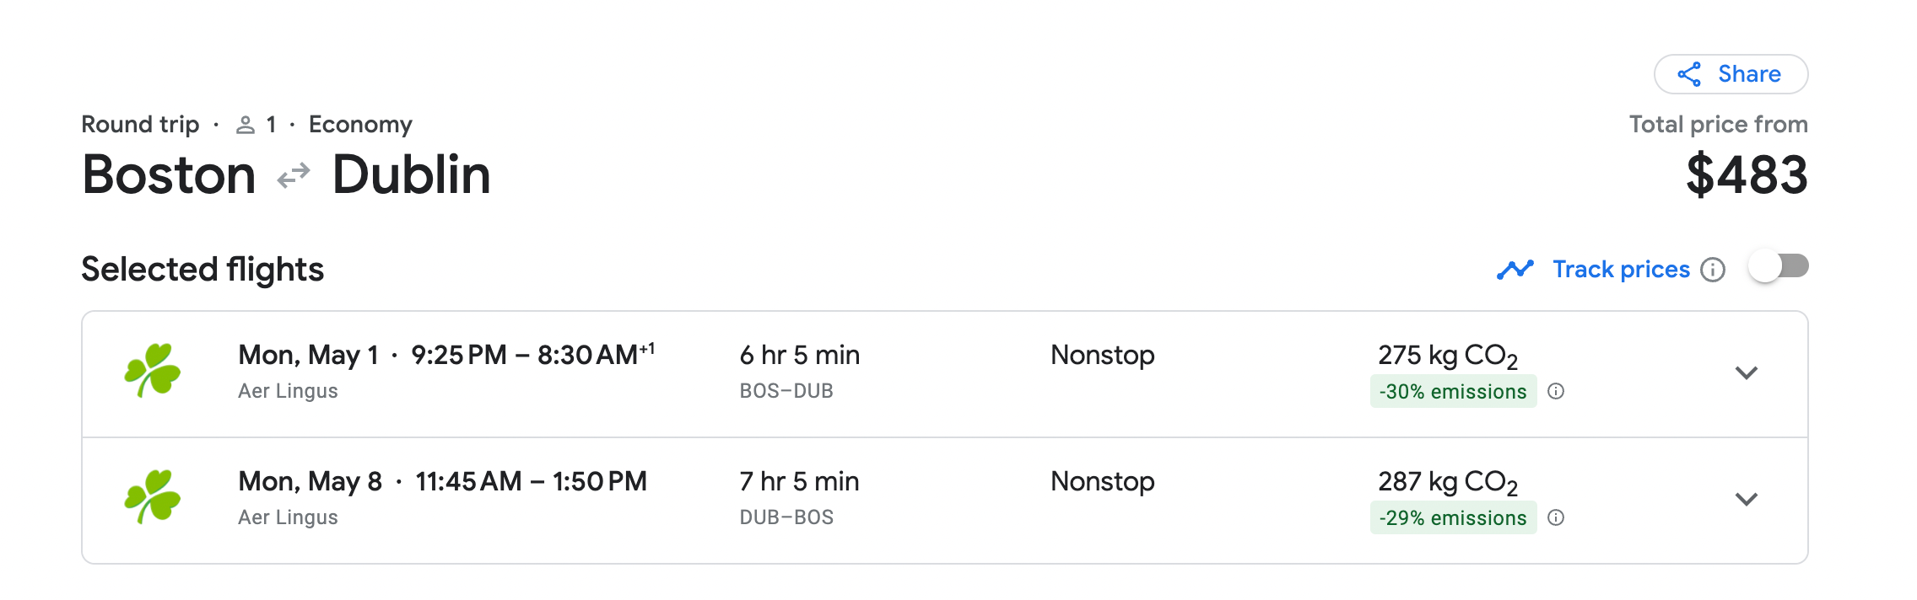Open emissions info icon for 275 kg flight
Viewport: 1917px width, 600px height.
point(1556,391)
